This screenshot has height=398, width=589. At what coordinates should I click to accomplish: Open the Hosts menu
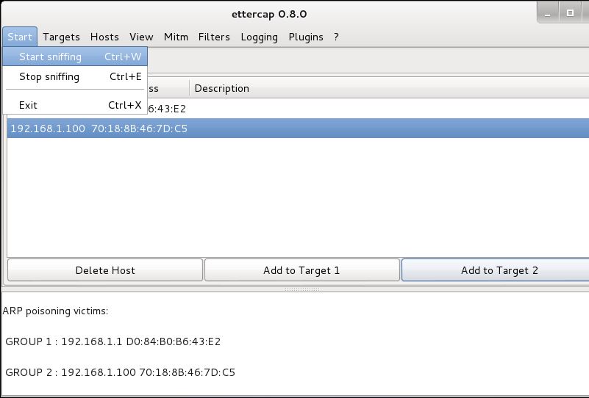click(104, 37)
